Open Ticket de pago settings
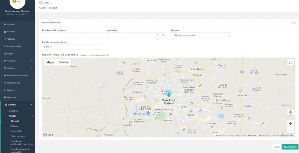Image resolution: width=299 pixels, height=153 pixels. pyautogui.click(x=18, y=136)
